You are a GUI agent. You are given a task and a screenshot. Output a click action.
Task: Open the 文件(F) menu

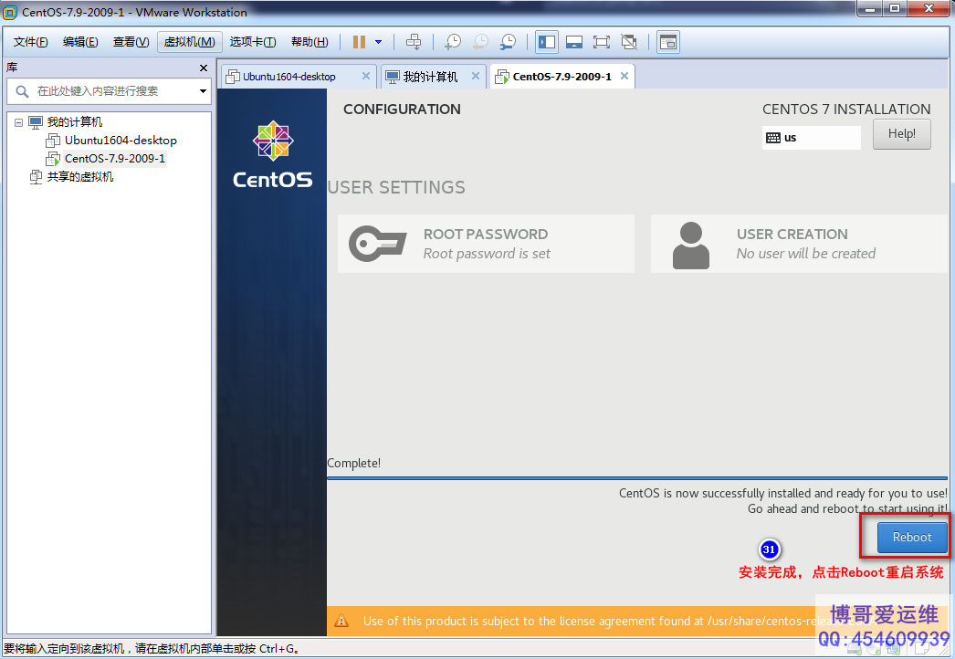click(x=31, y=42)
